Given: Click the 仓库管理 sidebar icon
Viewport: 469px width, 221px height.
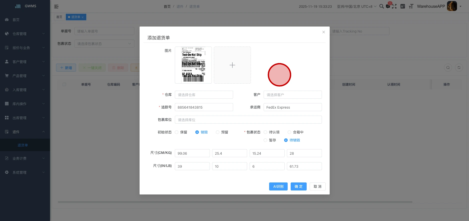Looking at the screenshot, I should 7,34.
